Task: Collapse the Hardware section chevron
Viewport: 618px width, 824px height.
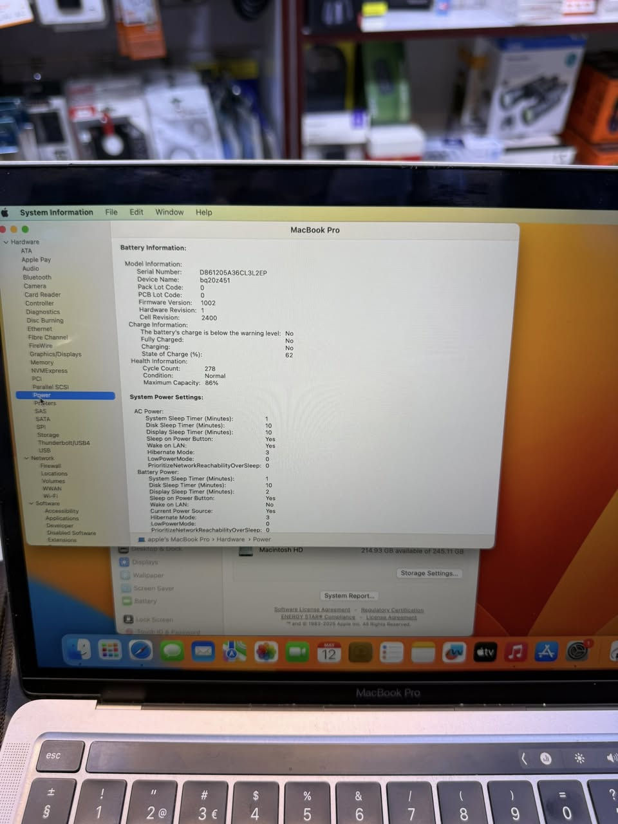Action: 6,242
